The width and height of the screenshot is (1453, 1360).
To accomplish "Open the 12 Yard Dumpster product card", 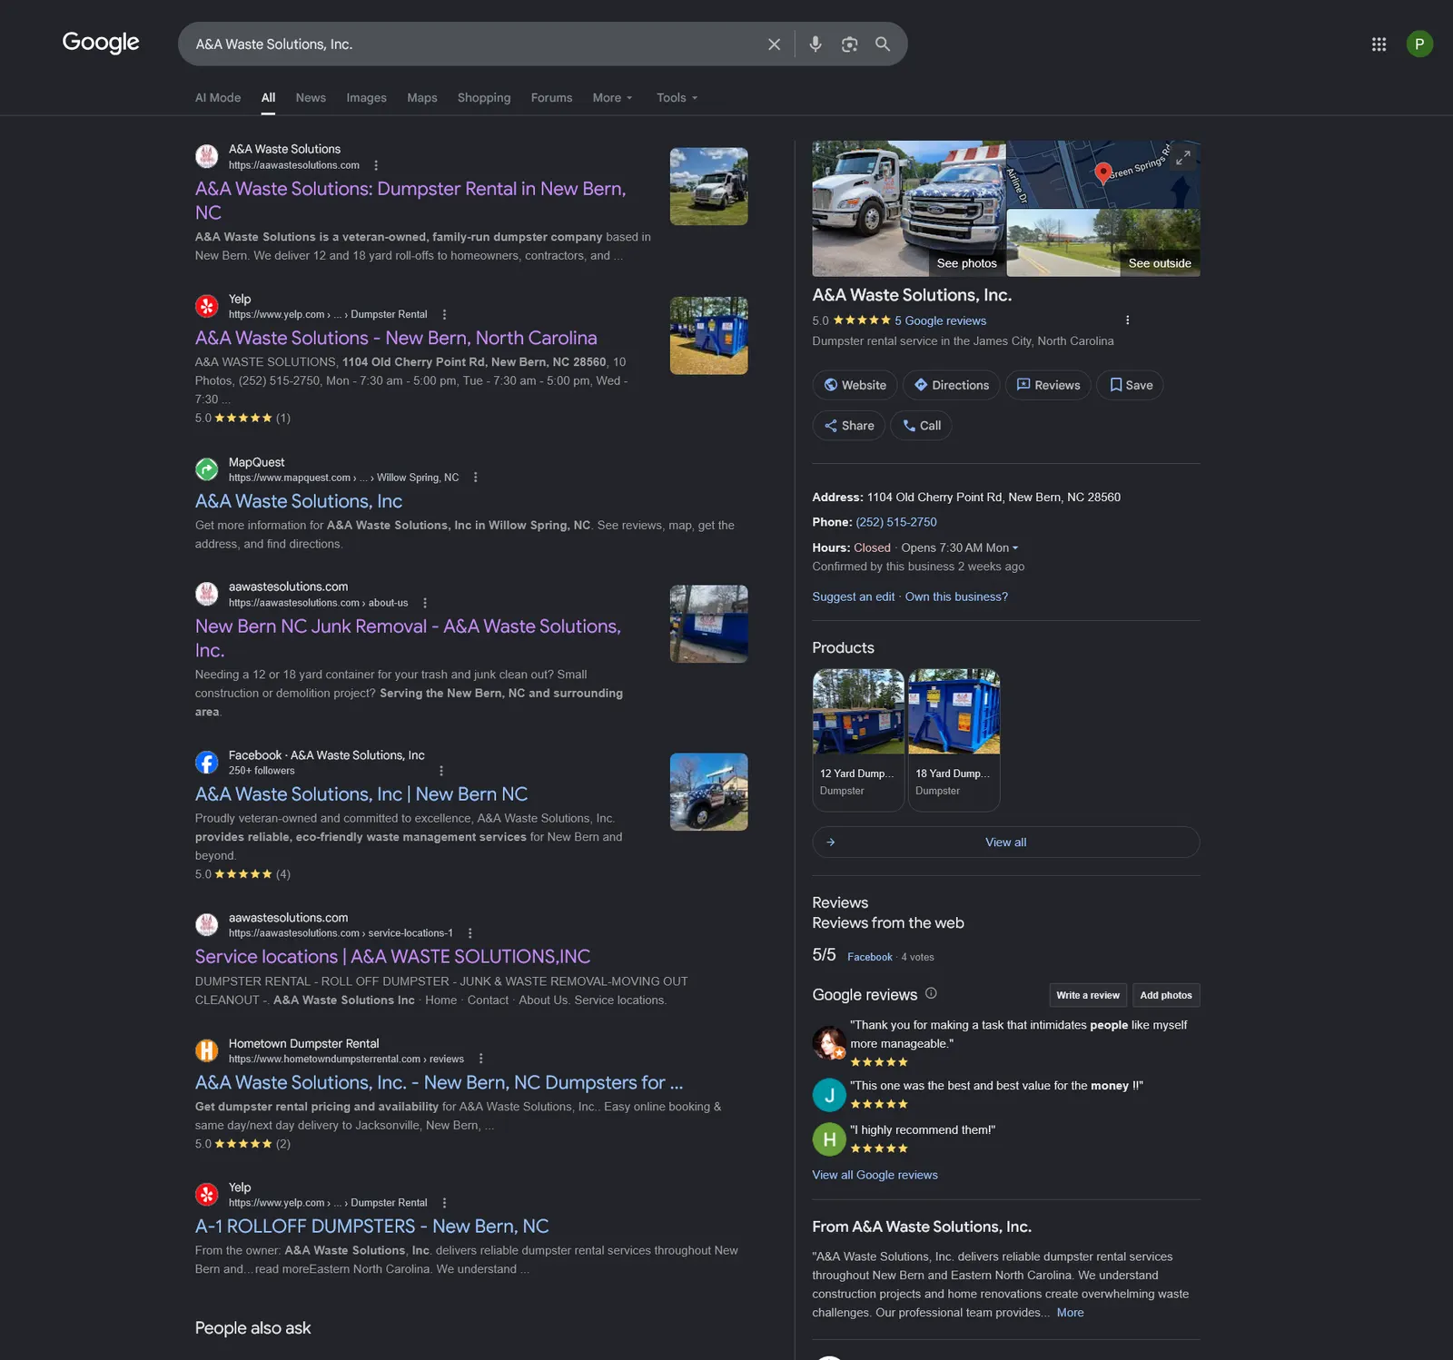I will (858, 739).
